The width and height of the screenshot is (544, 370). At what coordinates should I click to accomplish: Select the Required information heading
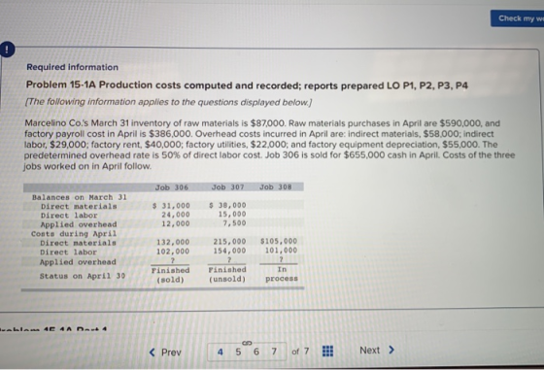click(72, 67)
